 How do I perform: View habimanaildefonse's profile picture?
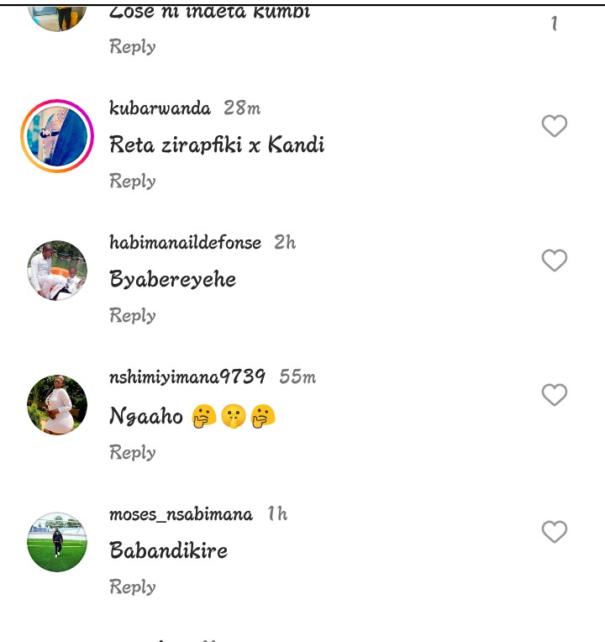coord(57,271)
